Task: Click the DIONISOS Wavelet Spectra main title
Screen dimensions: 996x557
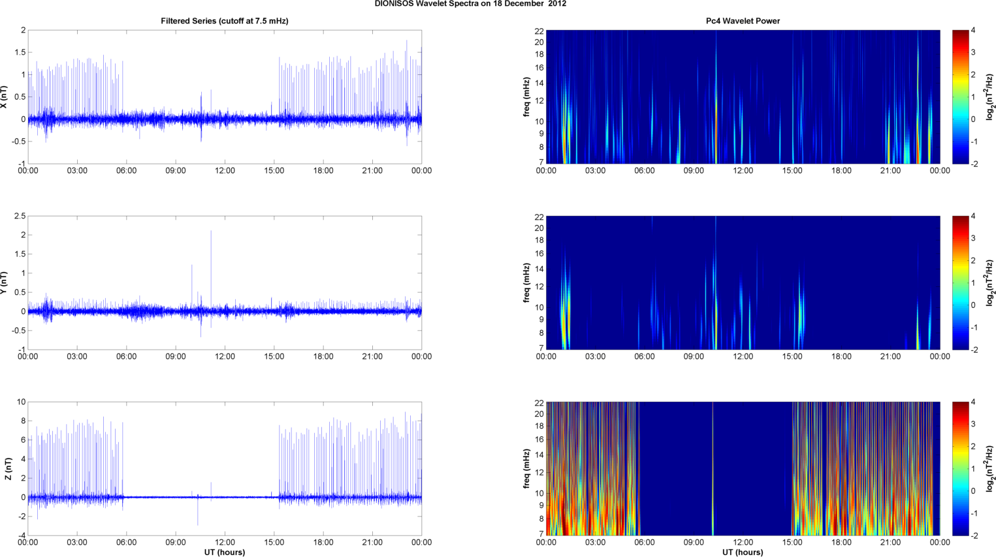Action: pyautogui.click(x=470, y=4)
